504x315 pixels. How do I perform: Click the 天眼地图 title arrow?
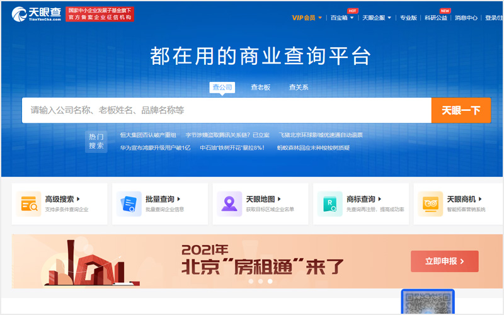(279, 199)
